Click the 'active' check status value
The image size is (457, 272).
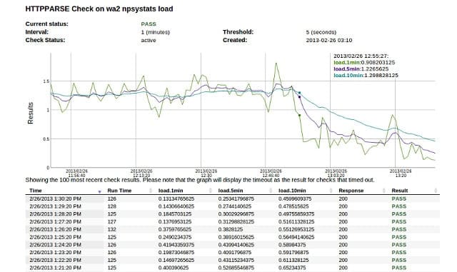point(149,40)
